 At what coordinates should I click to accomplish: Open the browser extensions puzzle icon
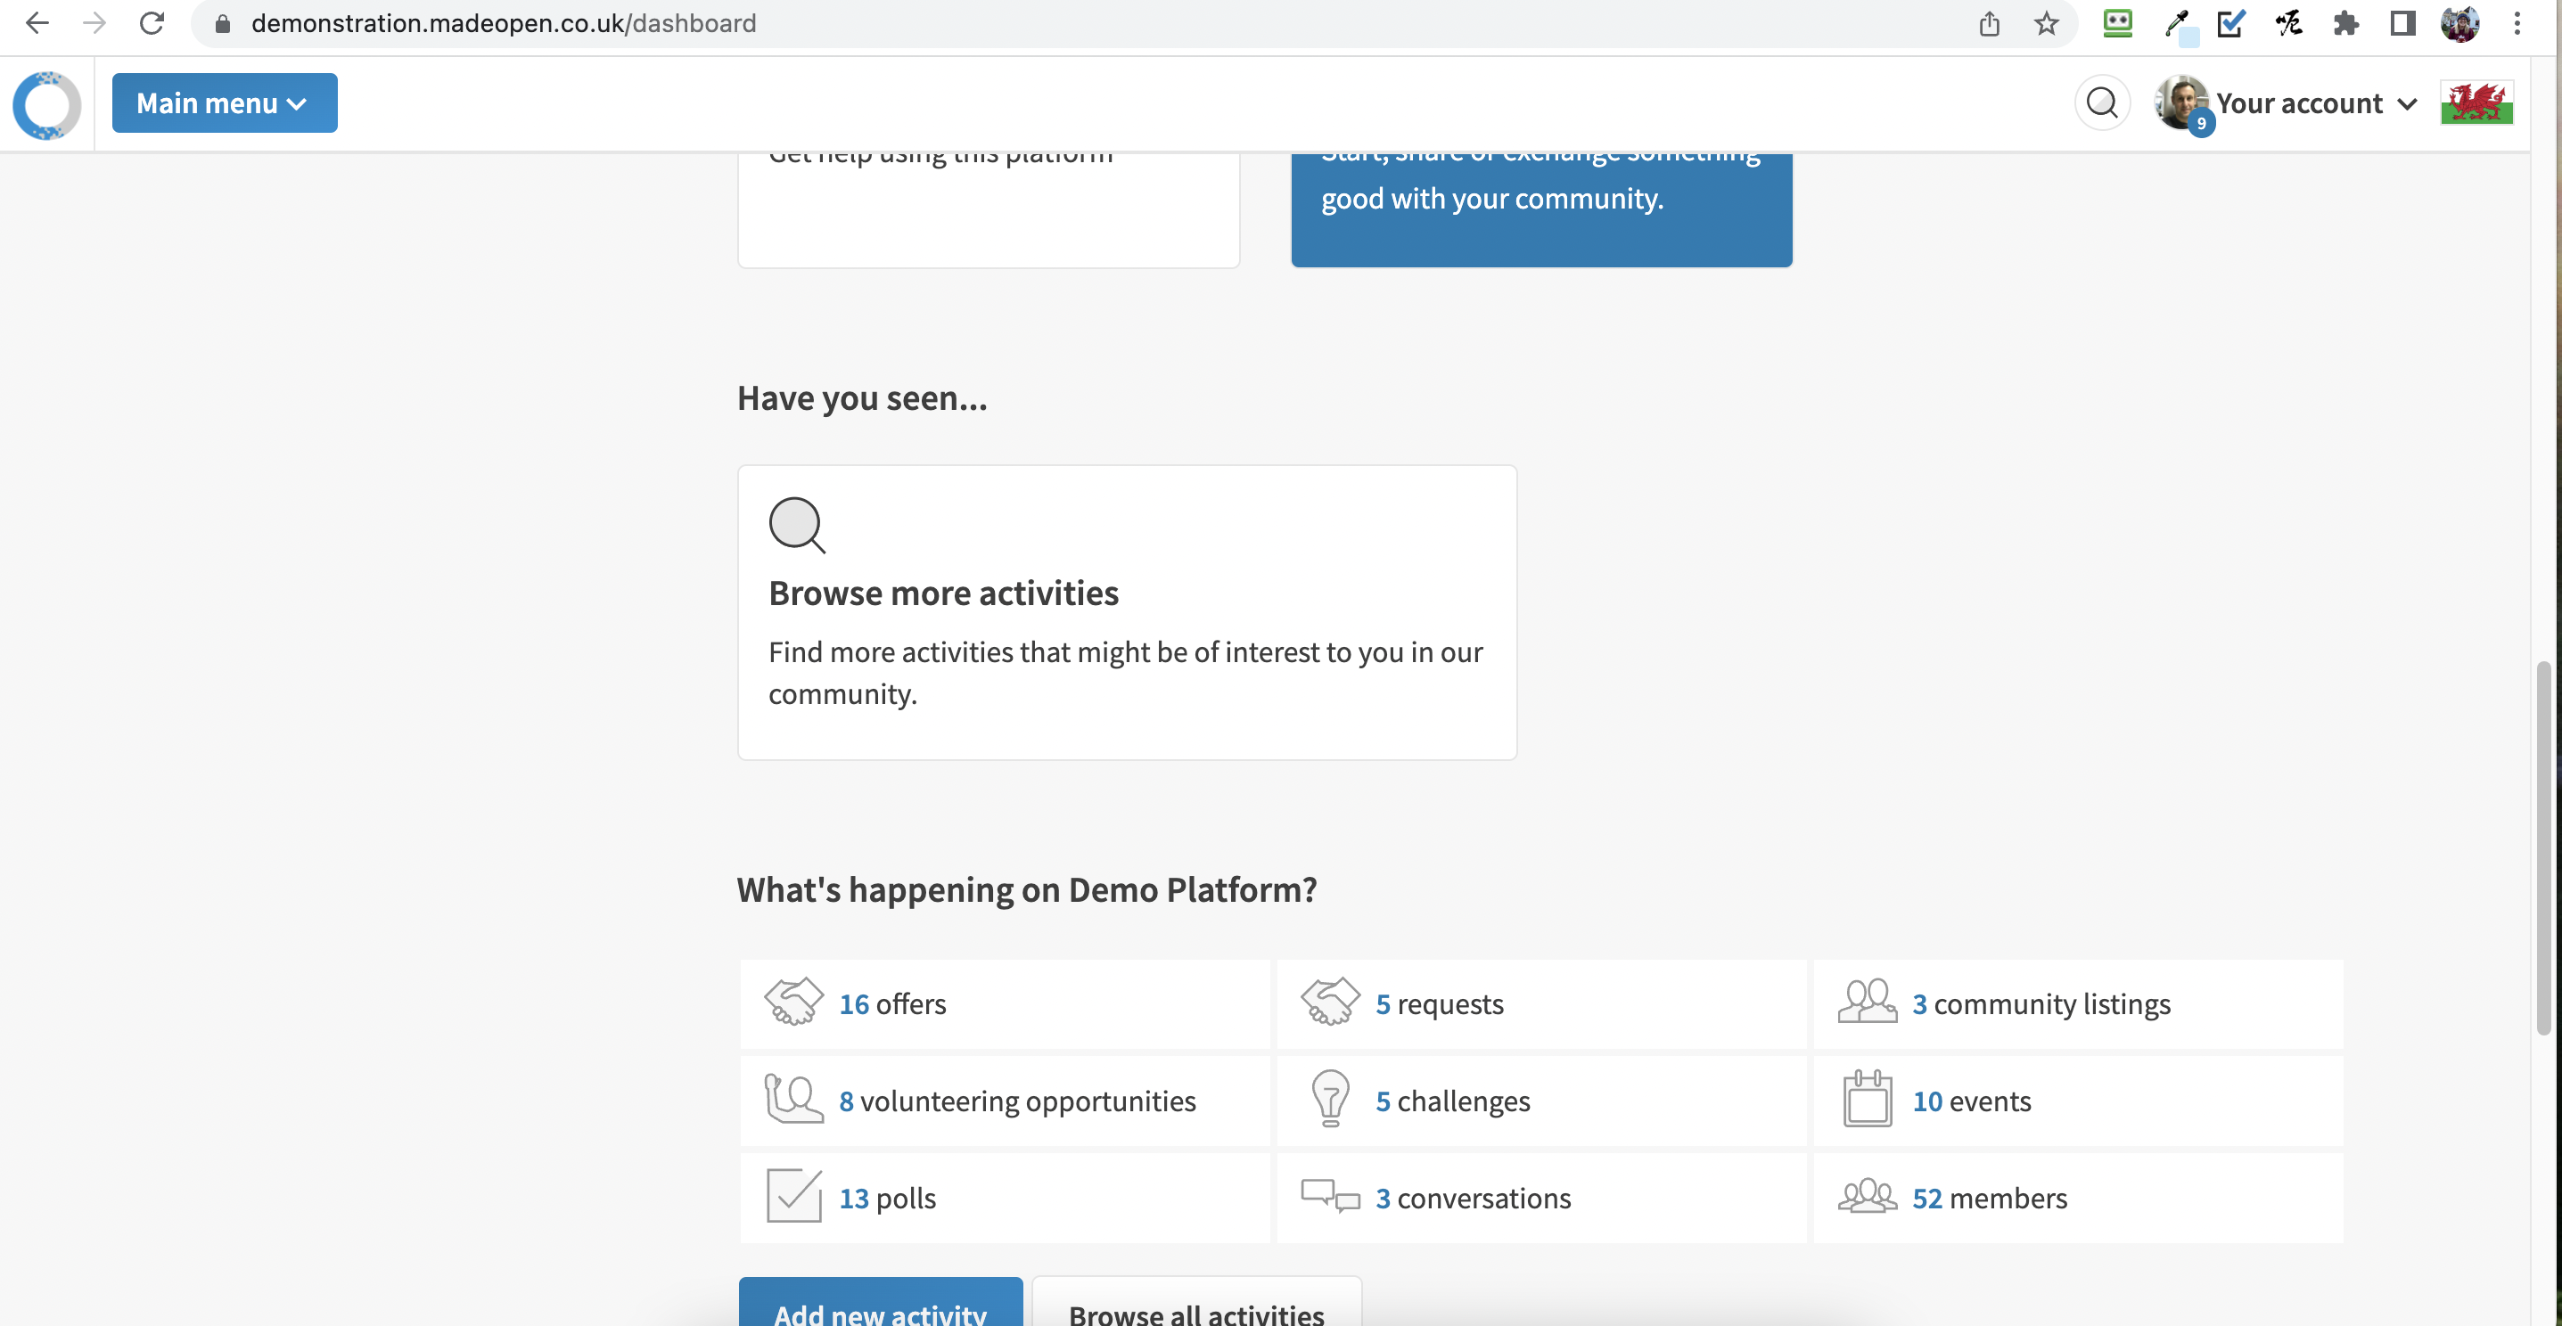pyautogui.click(x=2345, y=24)
